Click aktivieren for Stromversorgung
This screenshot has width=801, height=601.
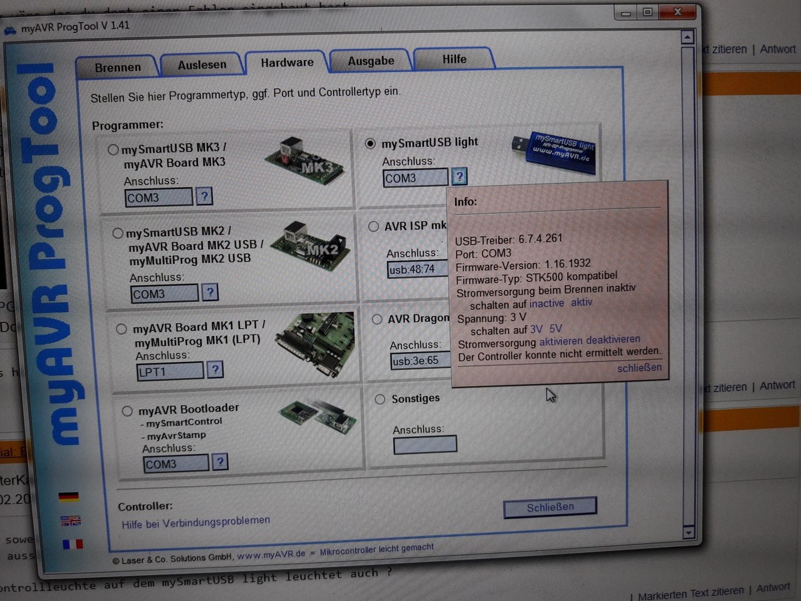(561, 341)
